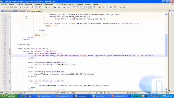Screen dimensions: 174x98
Task: Click the system clock showing 17:56
Action: point(169,96)
